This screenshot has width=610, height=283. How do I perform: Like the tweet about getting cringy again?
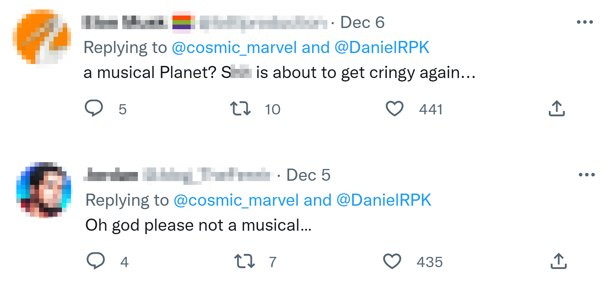395,109
